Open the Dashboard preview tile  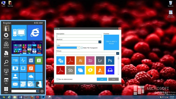(x=27, y=48)
